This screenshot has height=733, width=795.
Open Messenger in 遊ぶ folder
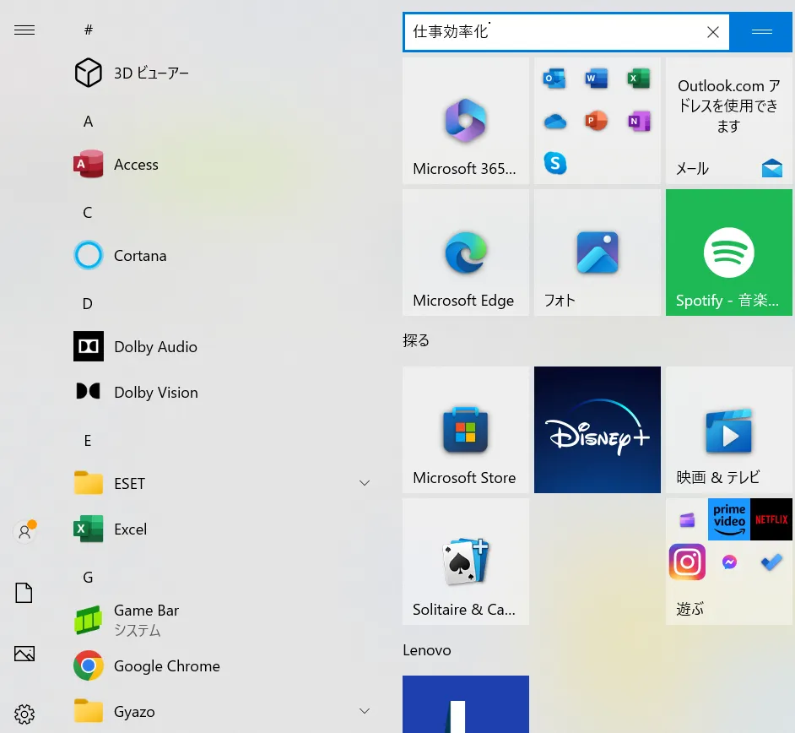[x=729, y=562]
